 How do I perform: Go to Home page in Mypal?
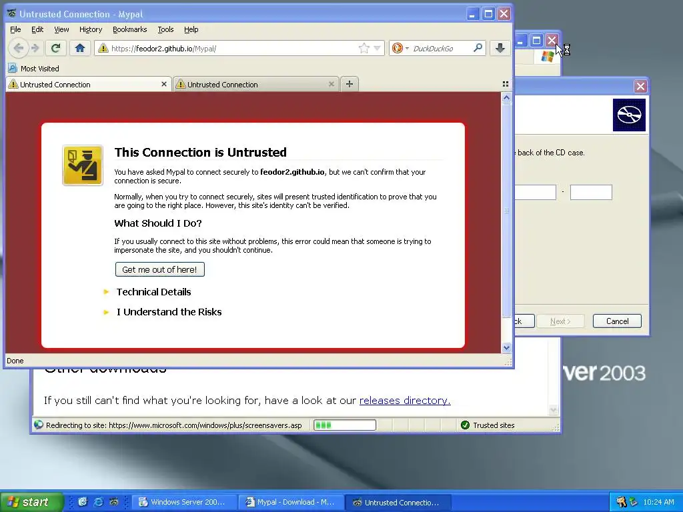point(80,48)
